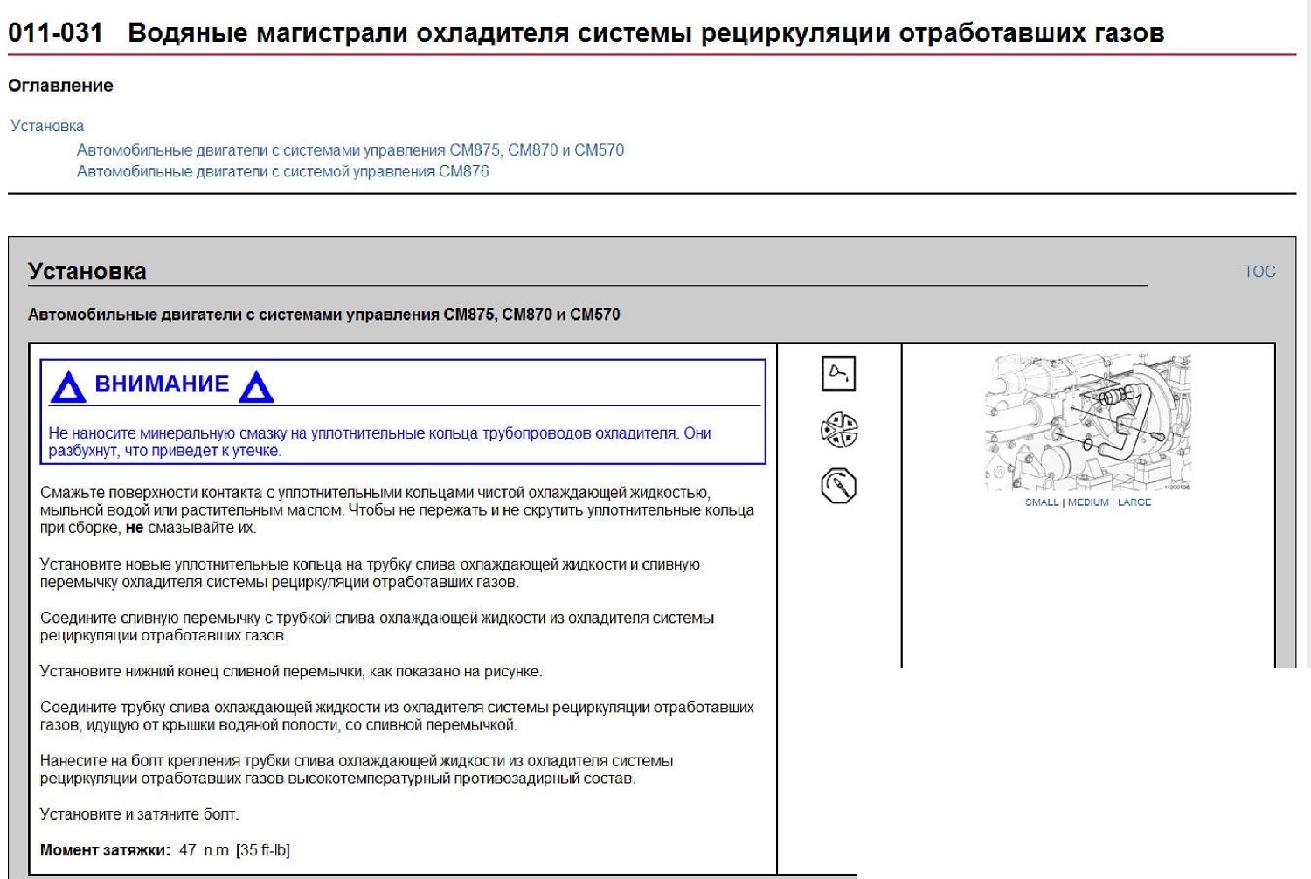
Task: Open link for engines with система управления CM876
Action: tap(283, 172)
